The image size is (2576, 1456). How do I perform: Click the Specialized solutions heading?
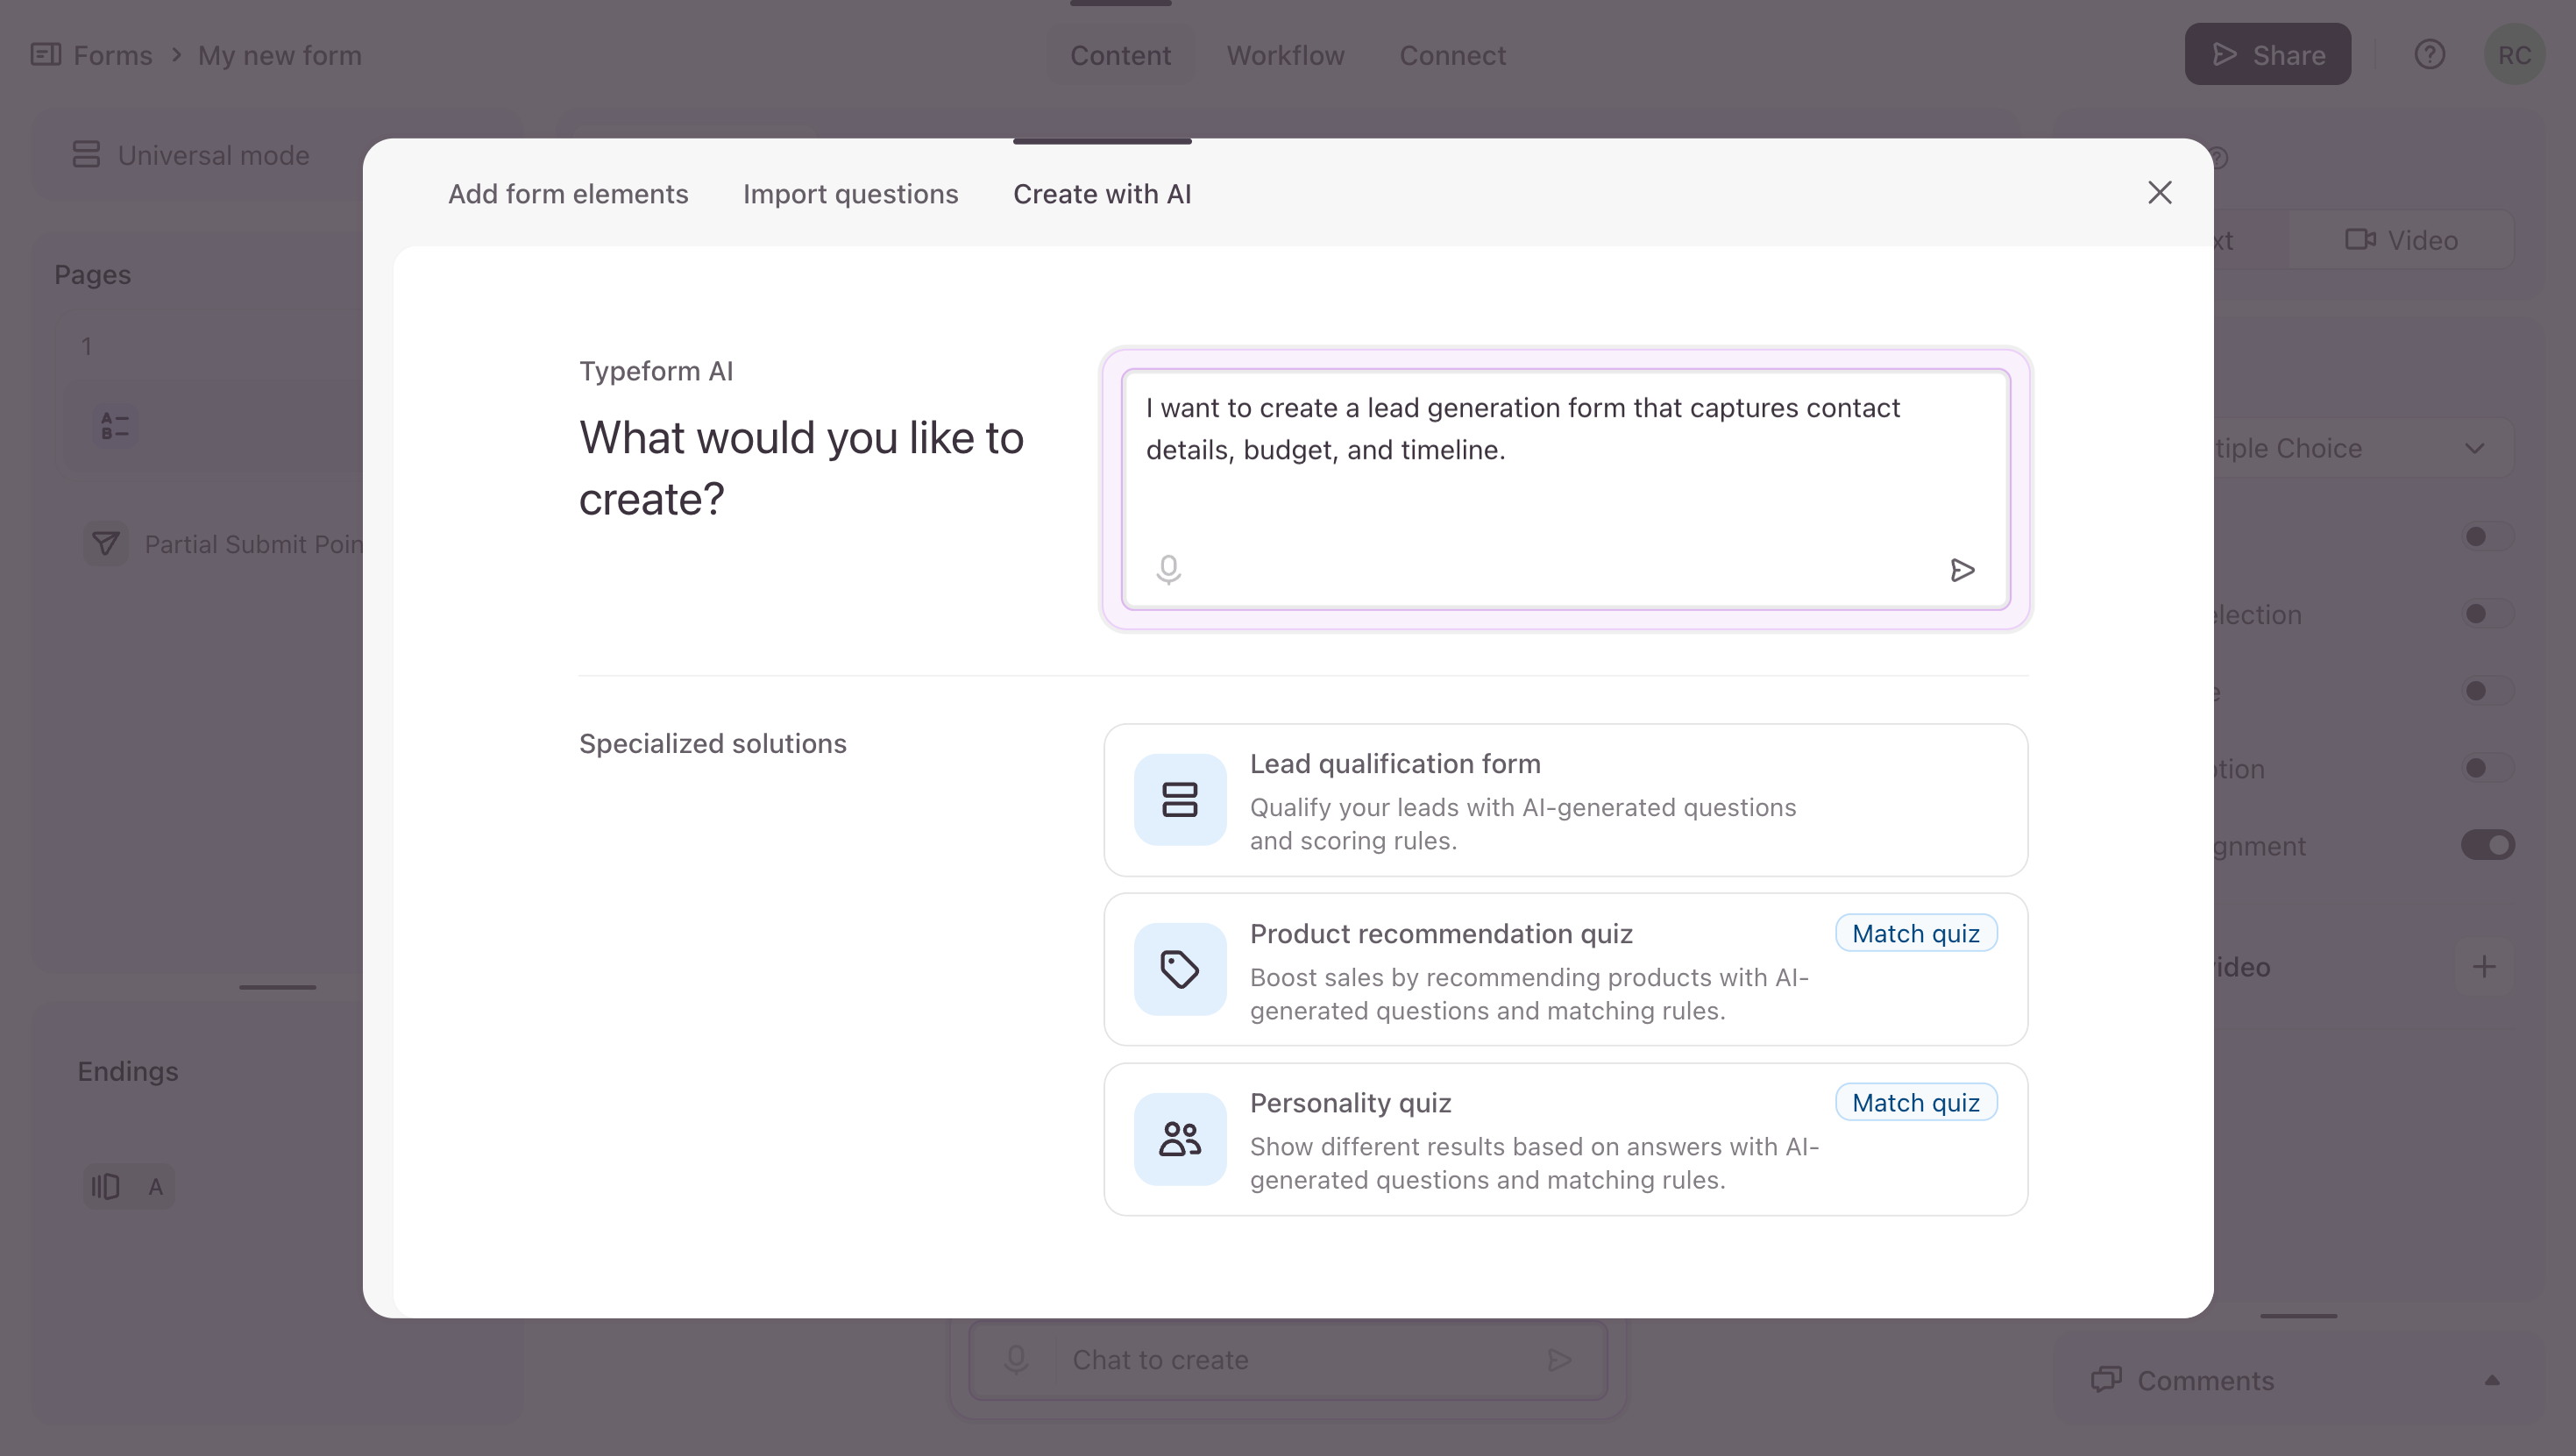coord(712,743)
